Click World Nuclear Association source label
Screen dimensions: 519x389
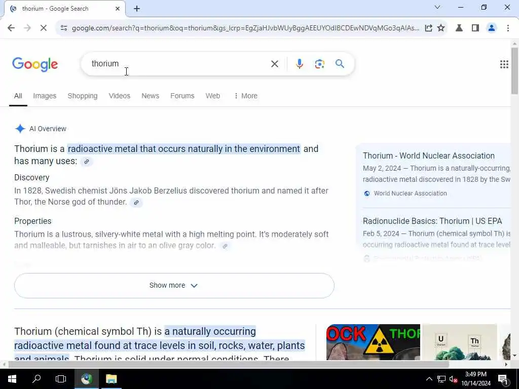coord(410,193)
